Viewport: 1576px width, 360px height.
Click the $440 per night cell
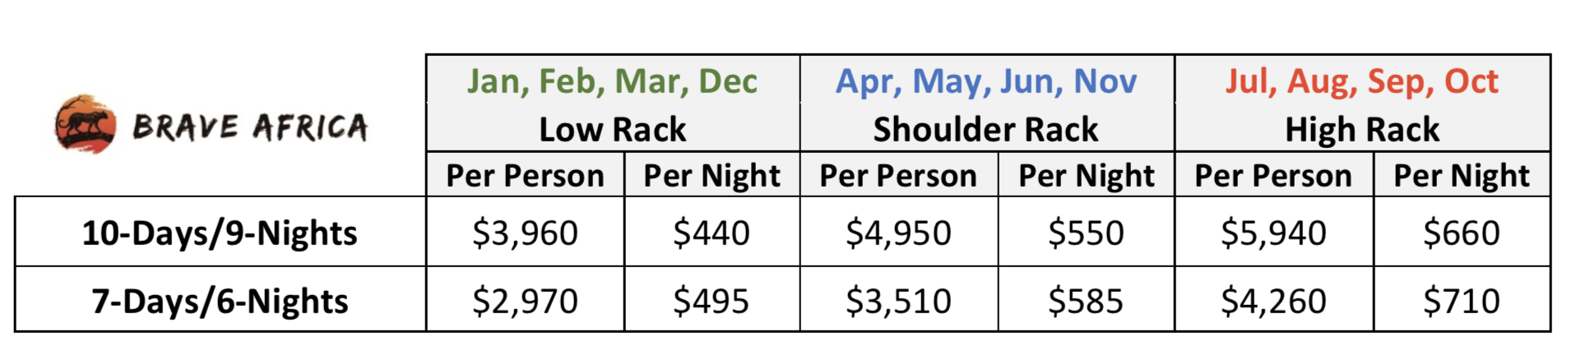pyautogui.click(x=712, y=233)
